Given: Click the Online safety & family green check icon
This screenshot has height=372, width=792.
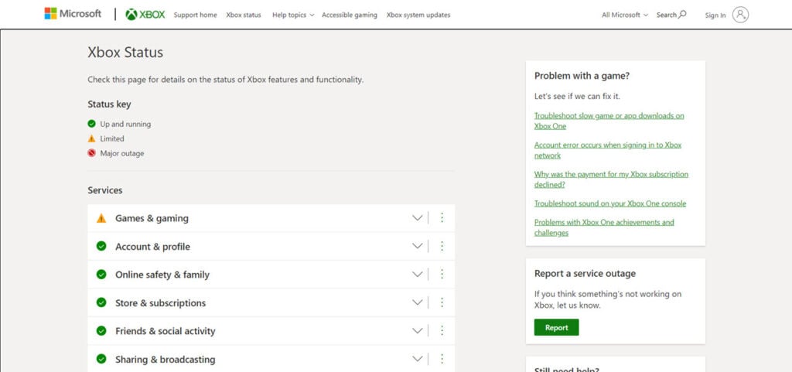Looking at the screenshot, I should click(101, 275).
